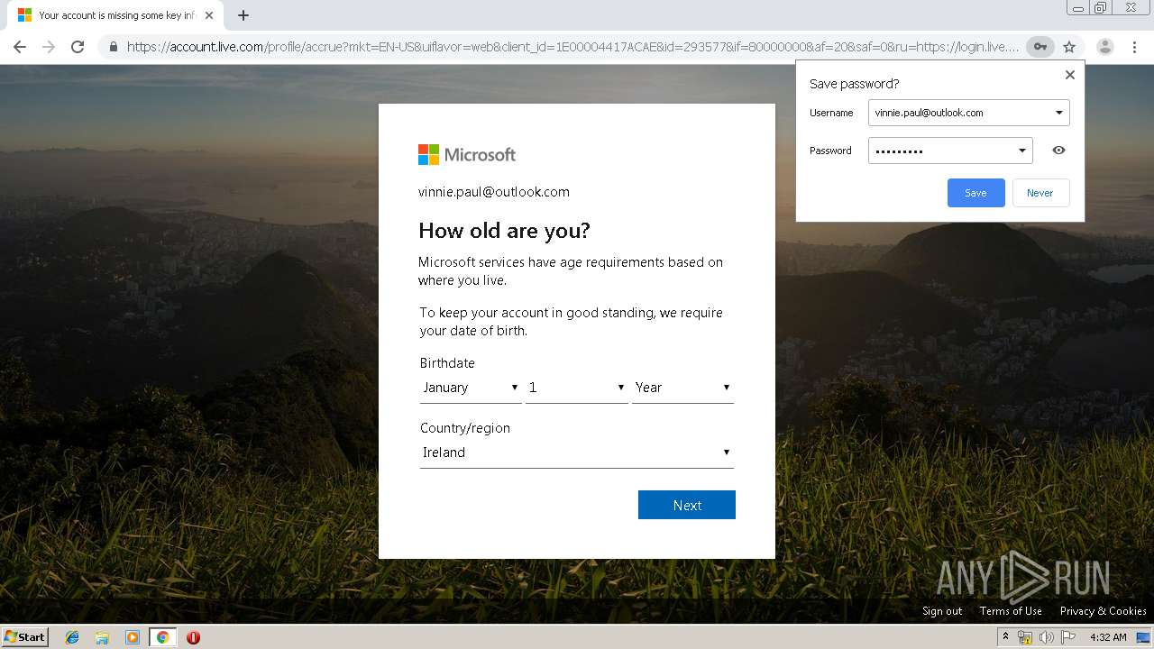Viewport: 1154px width, 649px height.
Task: Open the Privacy & Cookies link
Action: click(x=1104, y=611)
